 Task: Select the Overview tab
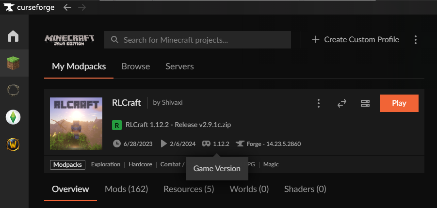click(70, 189)
